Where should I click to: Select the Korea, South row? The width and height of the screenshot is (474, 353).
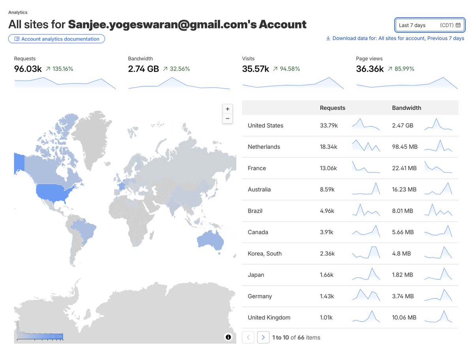click(350, 254)
